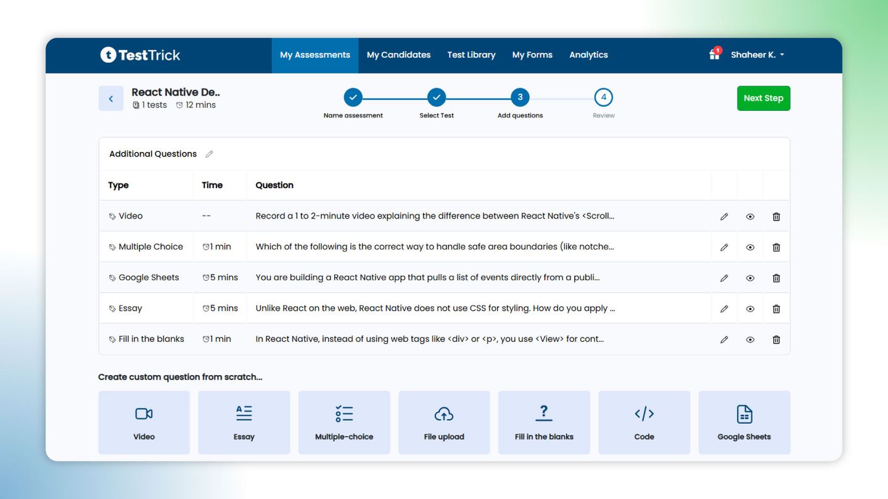Open the gift notifications icon
This screenshot has height=499, width=888.
pyautogui.click(x=714, y=54)
